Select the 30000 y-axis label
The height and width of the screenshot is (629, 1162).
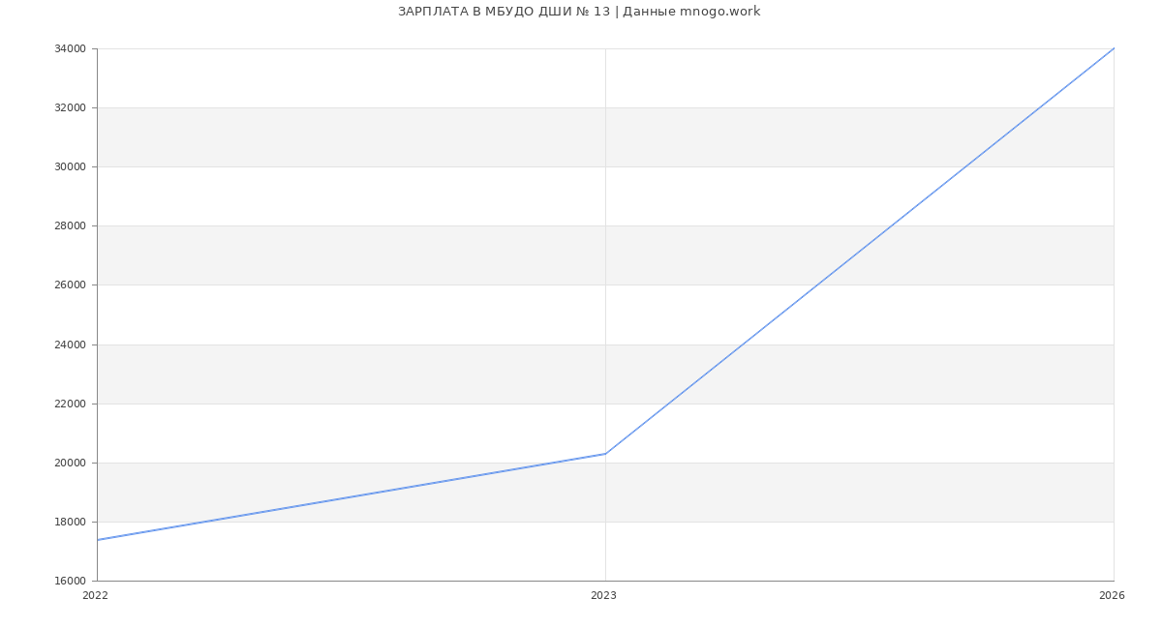(x=70, y=167)
